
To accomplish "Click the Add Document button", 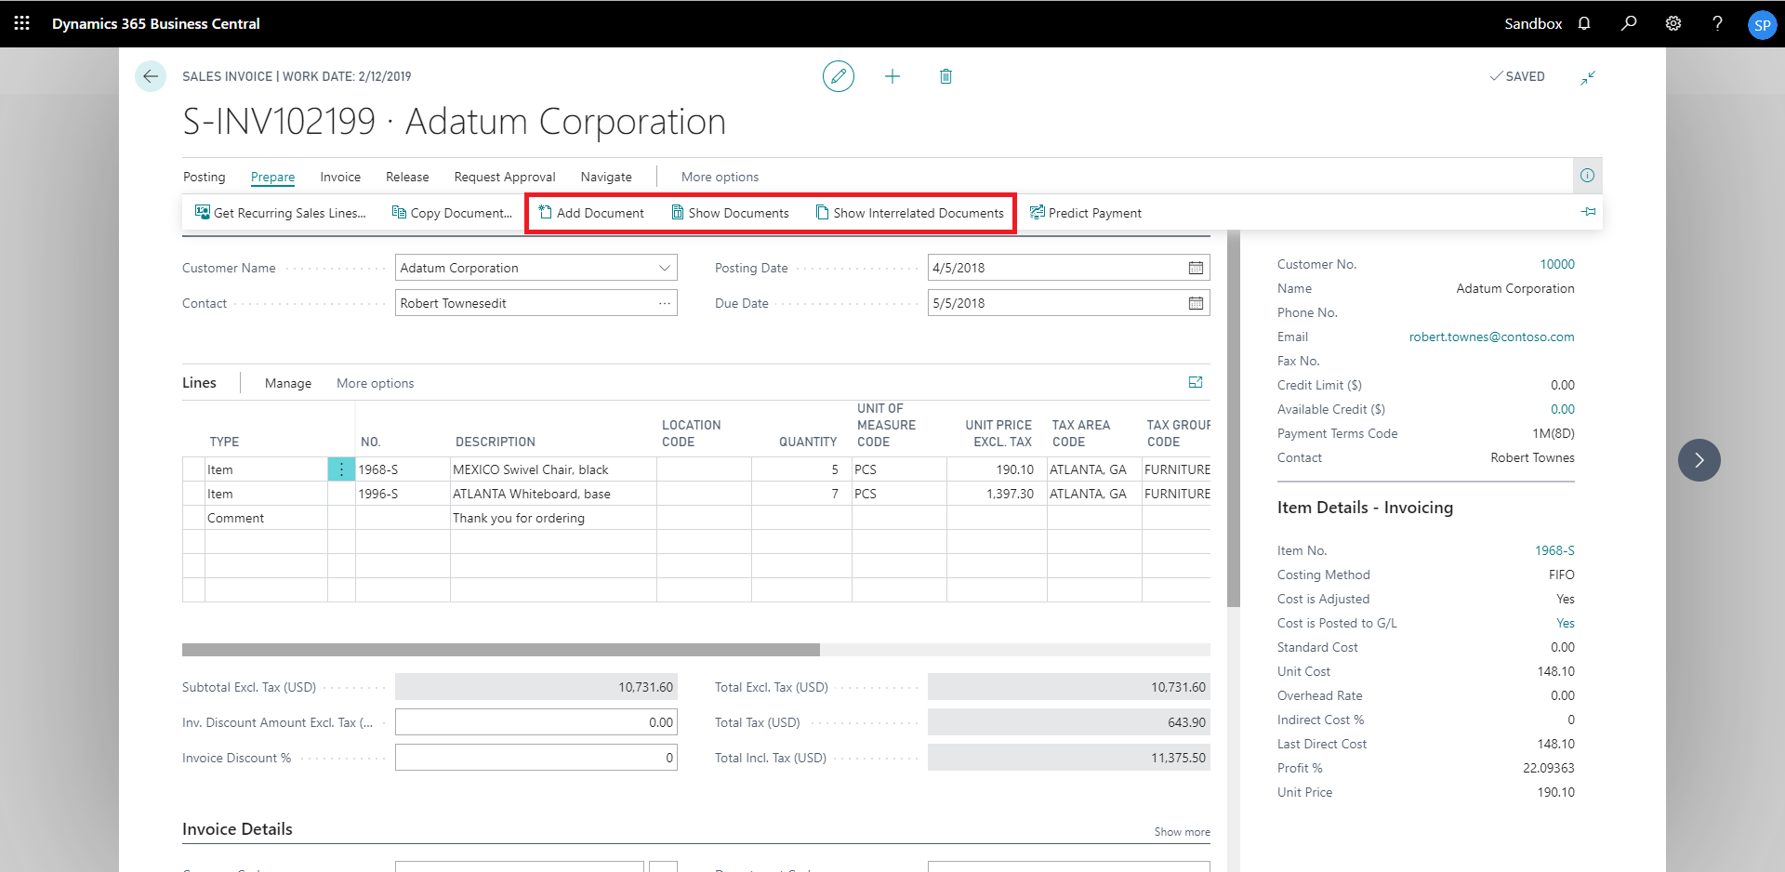I will click(591, 213).
